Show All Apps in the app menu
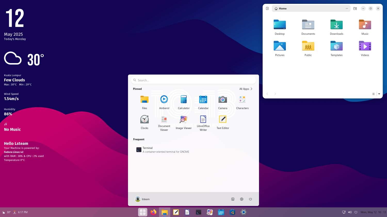This screenshot has height=217, width=387. click(246, 89)
